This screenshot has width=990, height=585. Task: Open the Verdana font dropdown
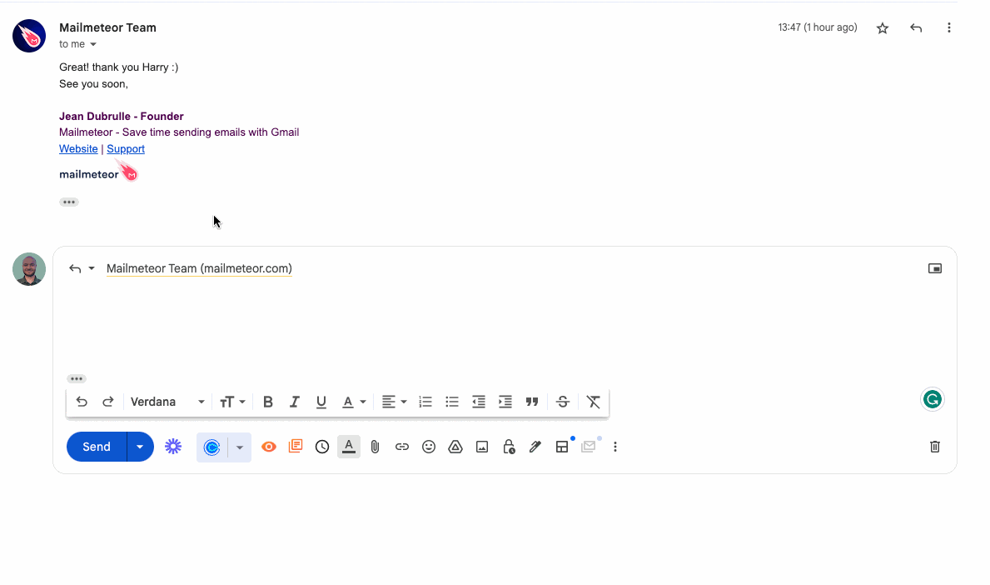point(167,401)
